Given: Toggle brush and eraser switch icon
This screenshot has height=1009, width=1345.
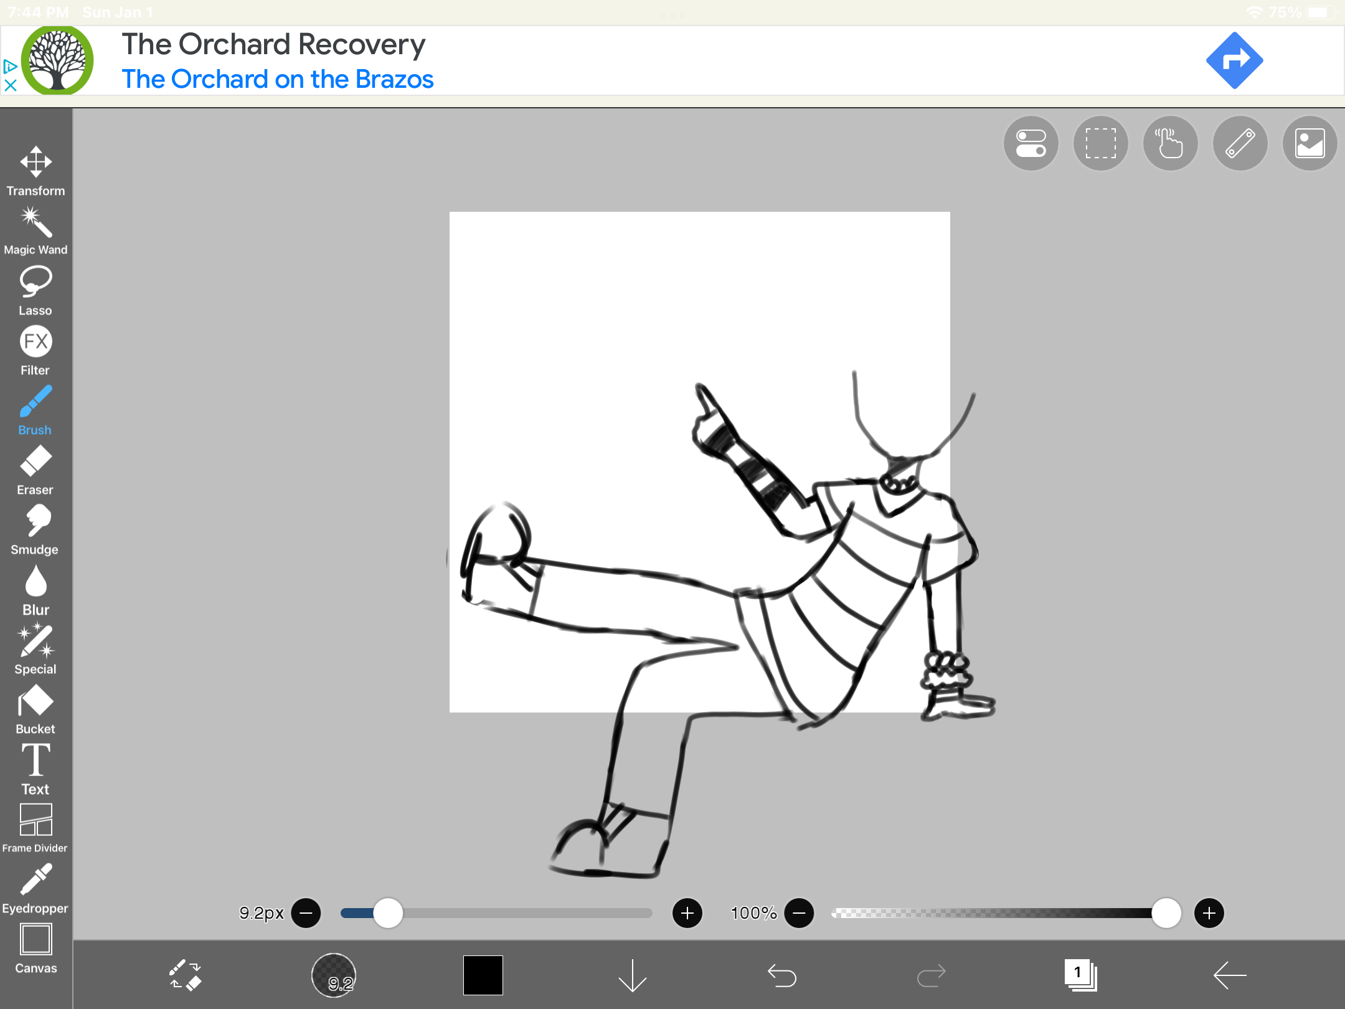Looking at the screenshot, I should click(185, 975).
